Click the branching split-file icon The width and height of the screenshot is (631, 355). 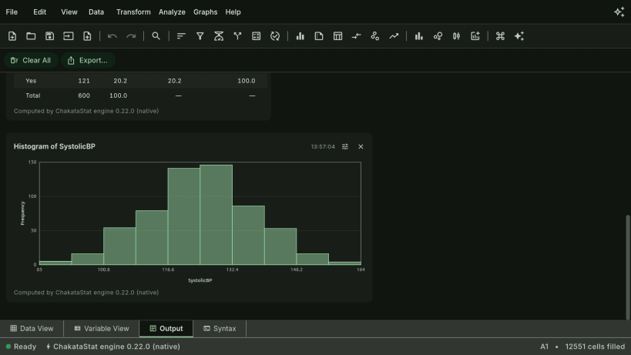coord(237,36)
